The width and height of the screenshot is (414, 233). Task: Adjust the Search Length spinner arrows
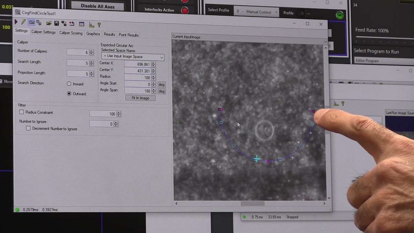coord(91,63)
